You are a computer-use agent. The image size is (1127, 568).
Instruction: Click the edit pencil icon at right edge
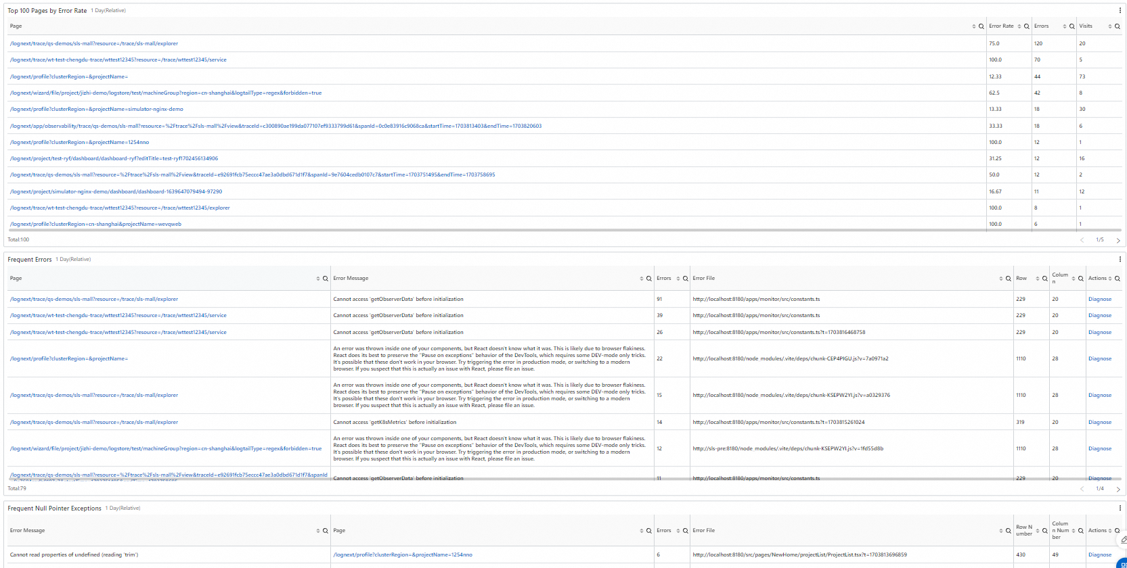coord(1124,540)
